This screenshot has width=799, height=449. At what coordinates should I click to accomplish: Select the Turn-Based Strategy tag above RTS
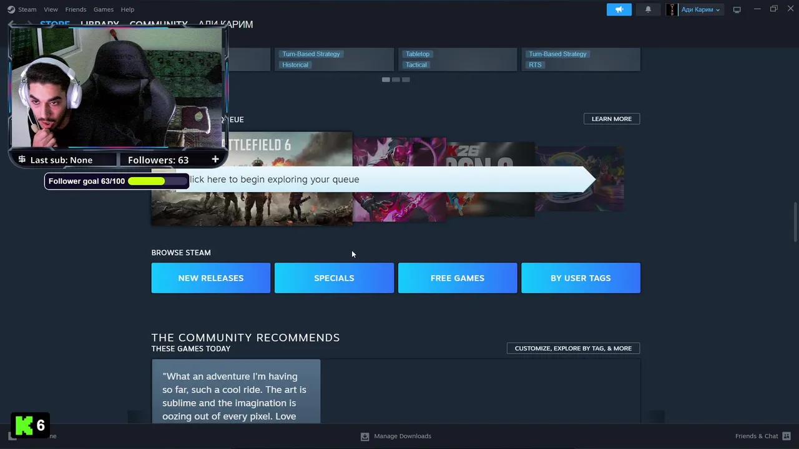coord(557,54)
